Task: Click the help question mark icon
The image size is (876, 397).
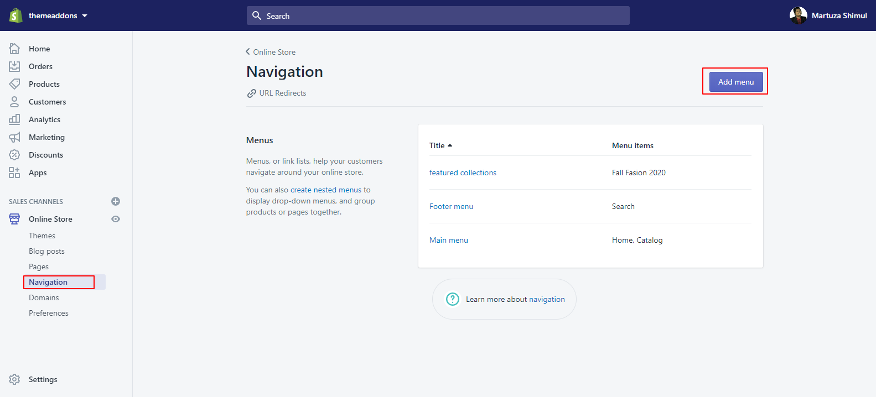Action: [x=453, y=299]
